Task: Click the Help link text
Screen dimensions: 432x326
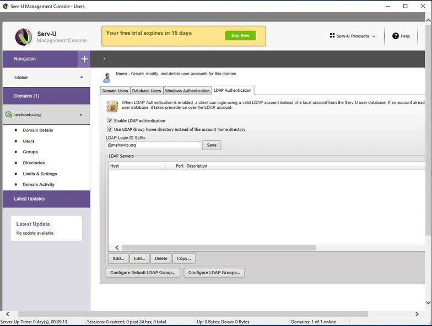Action: tap(405, 36)
